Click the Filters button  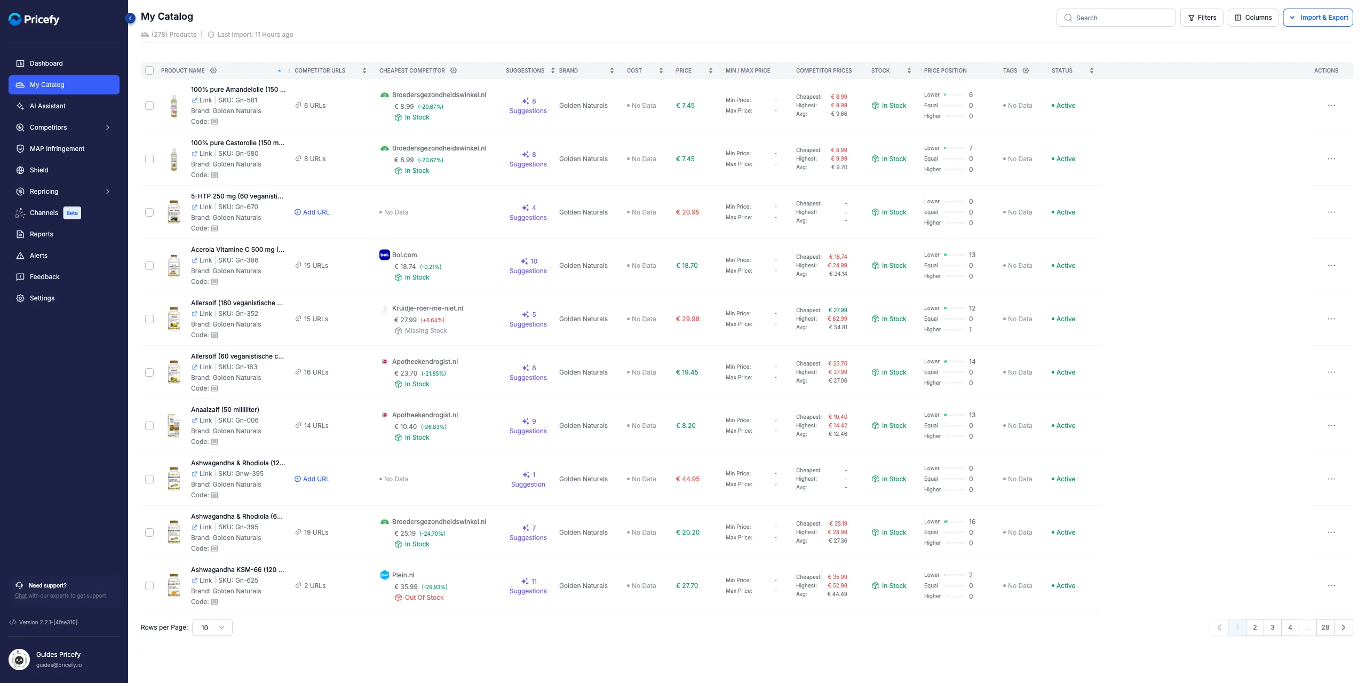[x=1202, y=18]
